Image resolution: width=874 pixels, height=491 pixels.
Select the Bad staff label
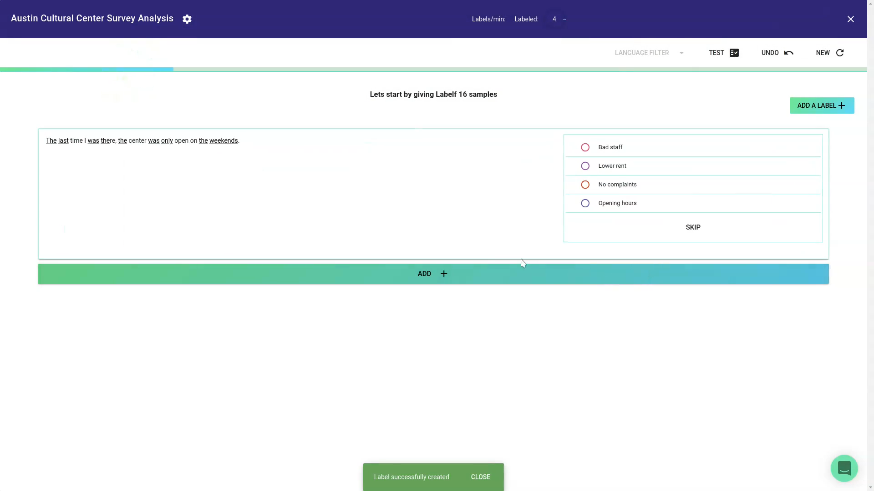pos(585,147)
